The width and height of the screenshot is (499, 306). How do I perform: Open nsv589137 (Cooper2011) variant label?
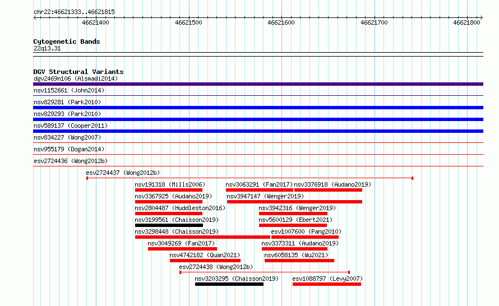click(71, 126)
